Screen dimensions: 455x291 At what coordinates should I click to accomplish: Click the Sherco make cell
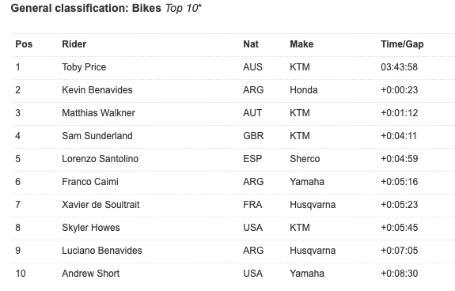pos(305,158)
